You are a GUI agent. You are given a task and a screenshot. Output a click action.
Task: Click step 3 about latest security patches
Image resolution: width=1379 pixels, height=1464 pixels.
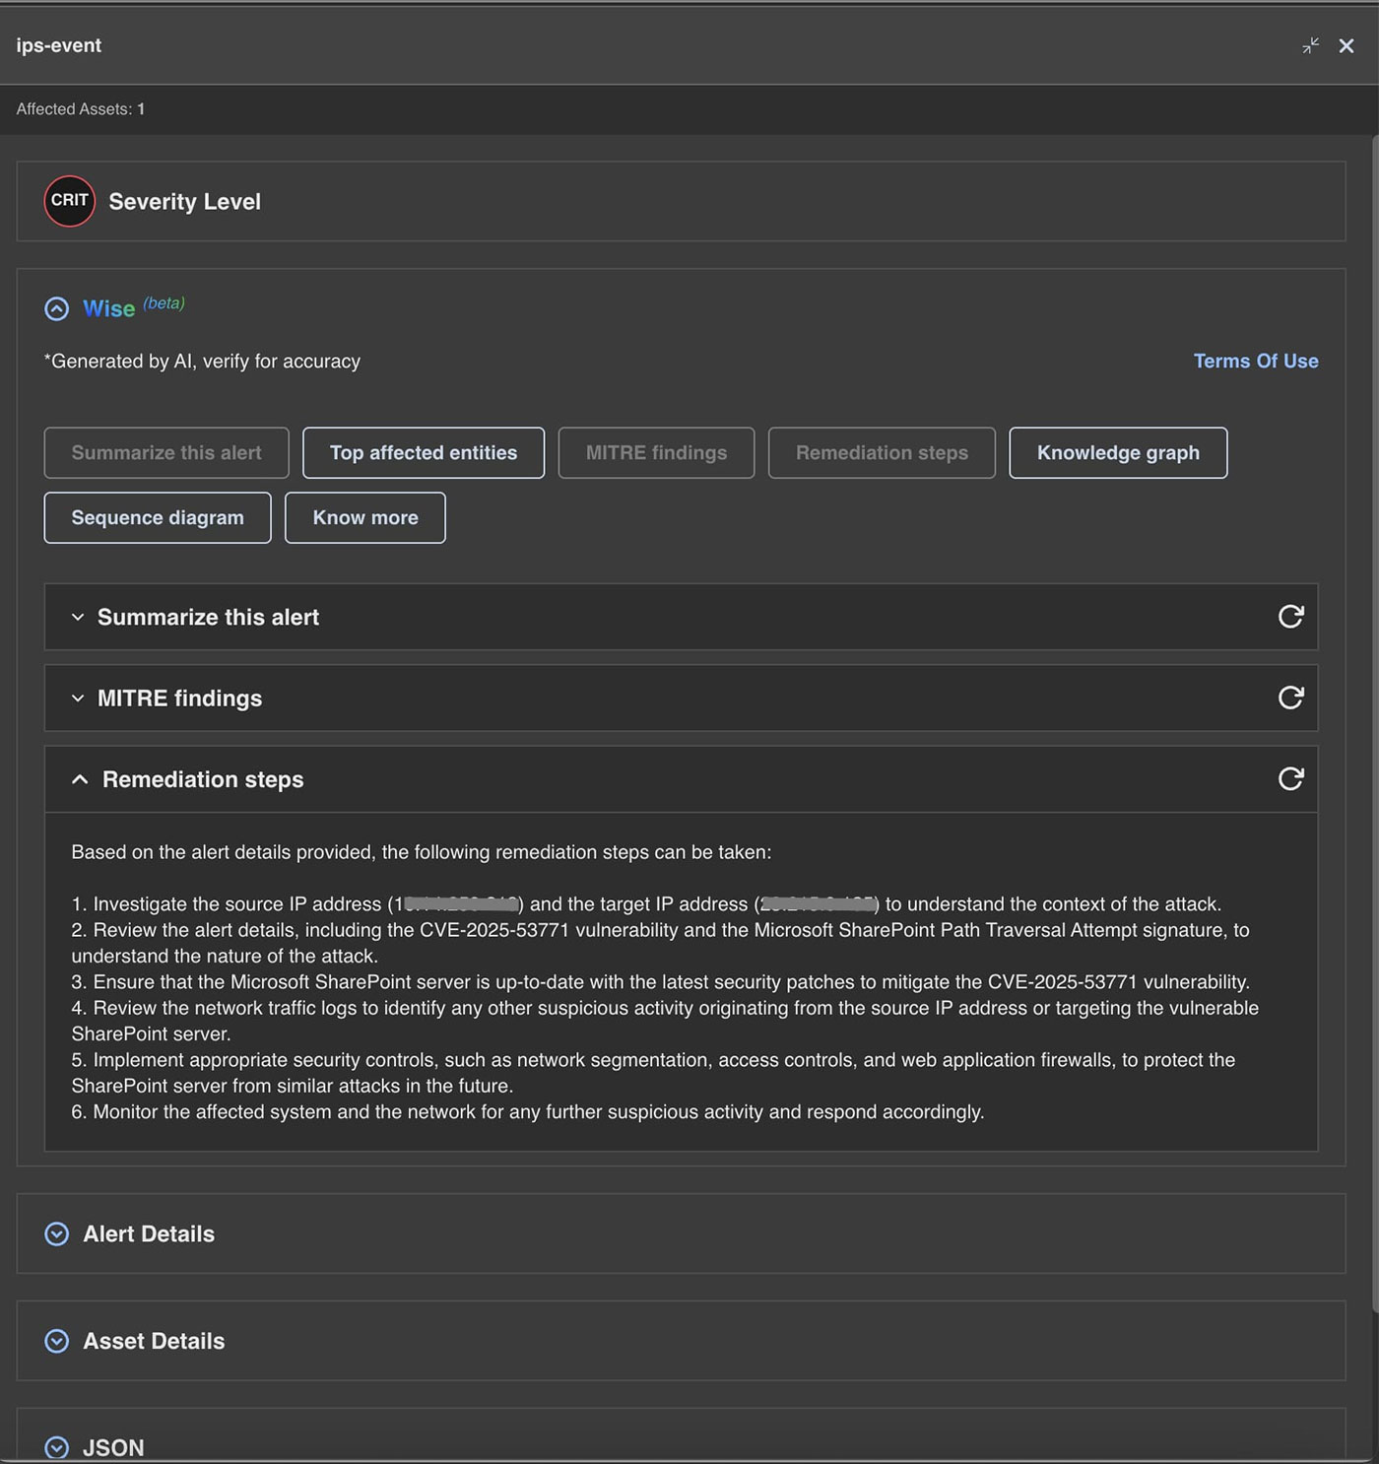(661, 982)
